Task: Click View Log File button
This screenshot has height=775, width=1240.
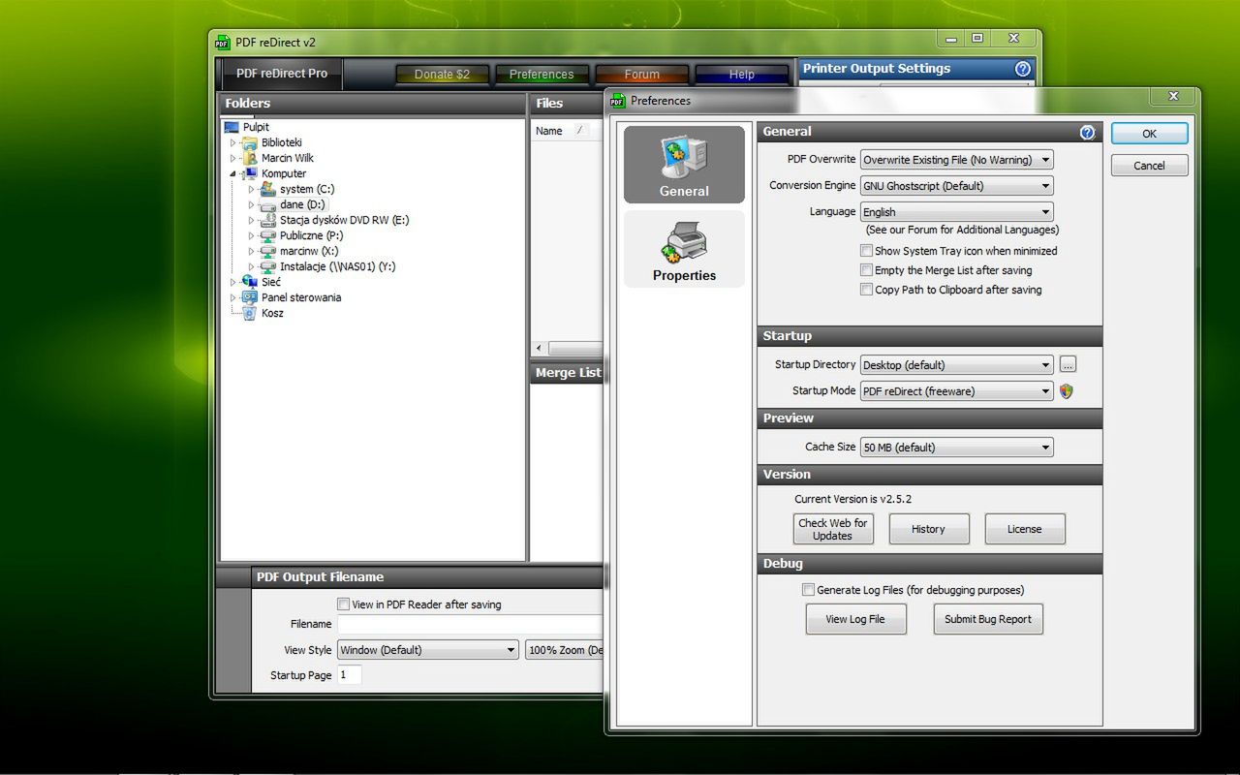Action: tap(855, 619)
